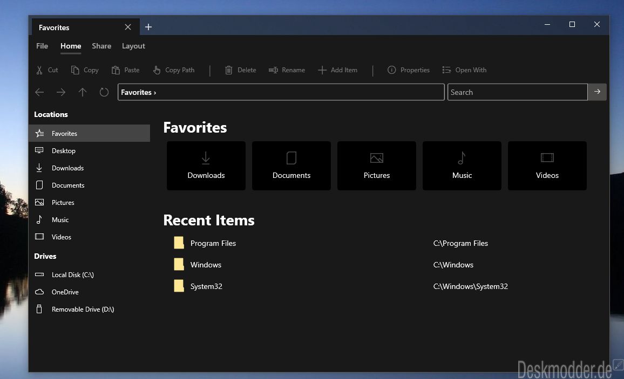Open the System32 recent folder
The width and height of the screenshot is (624, 379).
click(206, 286)
